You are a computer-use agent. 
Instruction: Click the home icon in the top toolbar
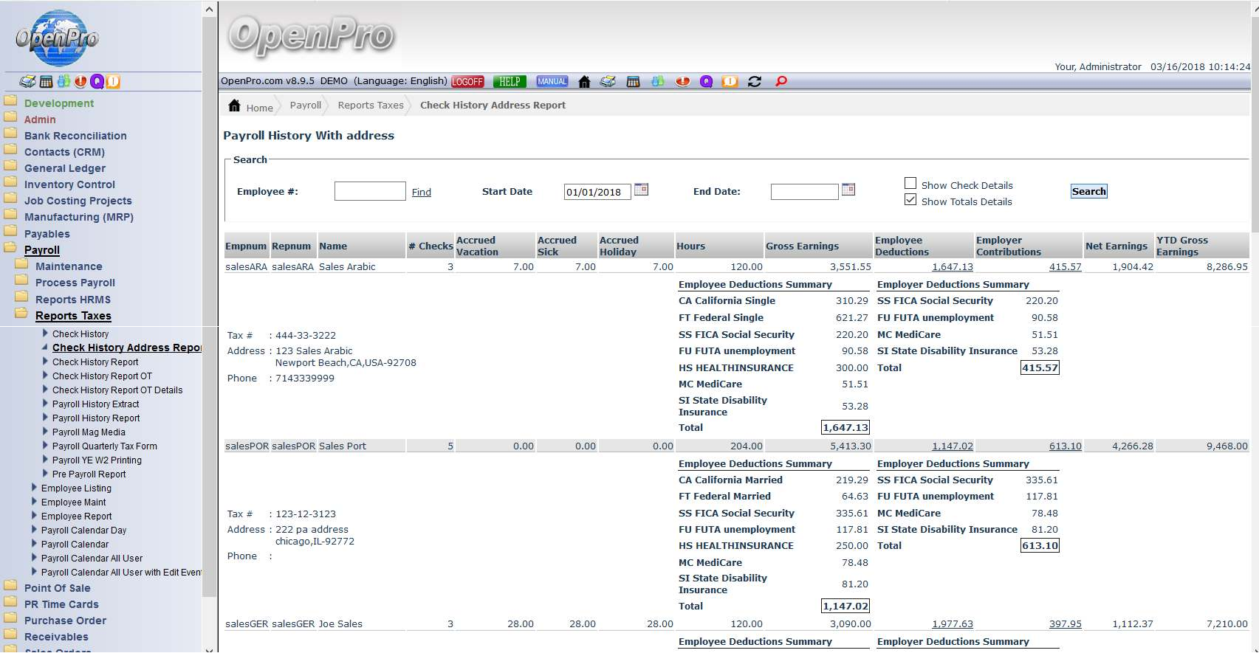[584, 82]
